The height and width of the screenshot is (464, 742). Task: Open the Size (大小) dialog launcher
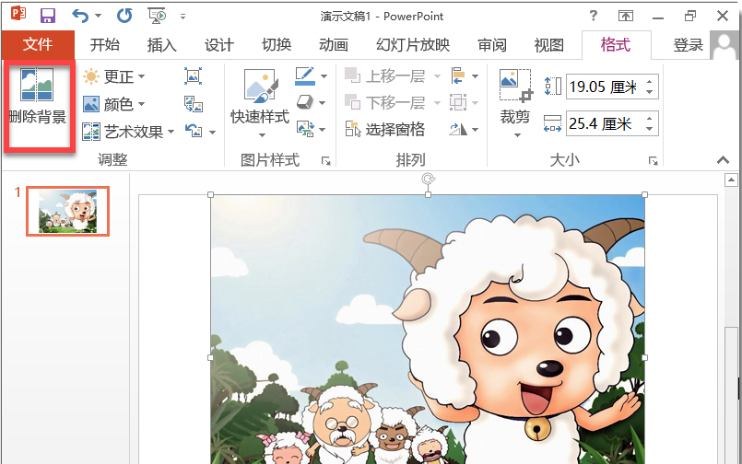tap(653, 161)
